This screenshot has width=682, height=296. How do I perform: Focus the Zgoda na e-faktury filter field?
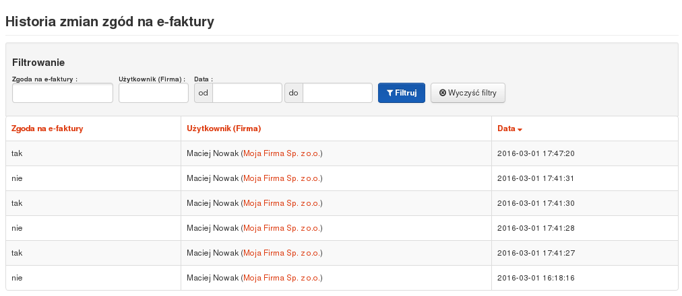click(x=63, y=94)
